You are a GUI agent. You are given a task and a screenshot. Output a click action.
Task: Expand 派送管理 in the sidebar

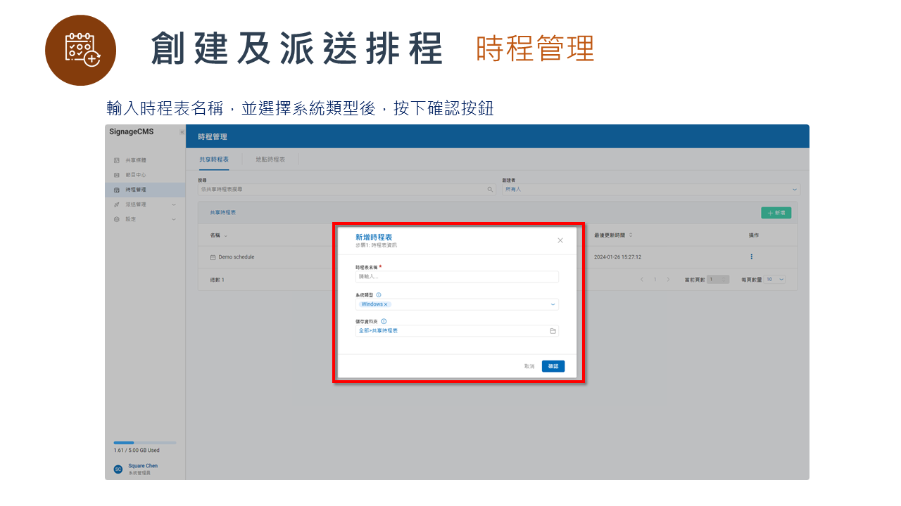coord(145,205)
